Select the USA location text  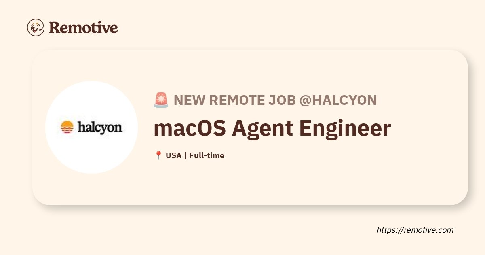pyautogui.click(x=173, y=155)
